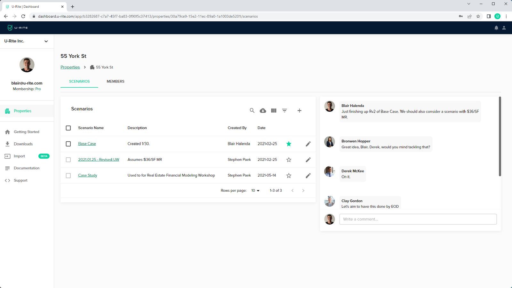The image size is (512, 288).
Task: Expand the U-Rite Inc. company dropdown
Action: point(46,41)
